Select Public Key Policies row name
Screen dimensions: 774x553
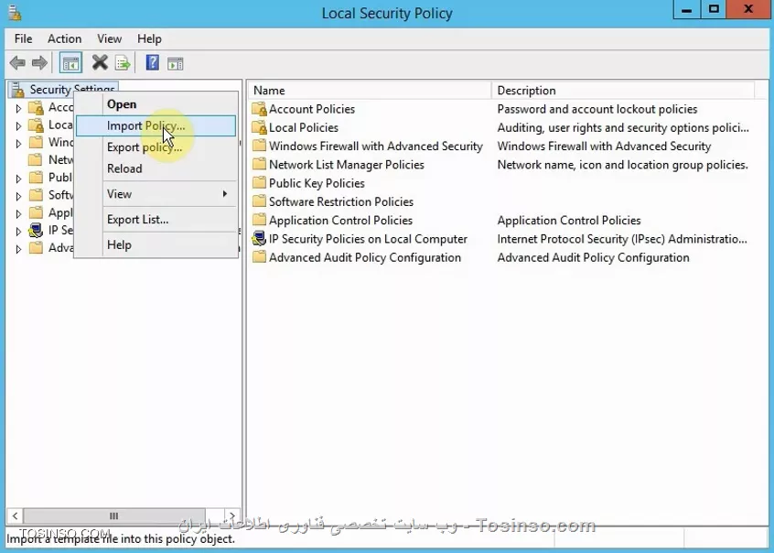(x=317, y=183)
